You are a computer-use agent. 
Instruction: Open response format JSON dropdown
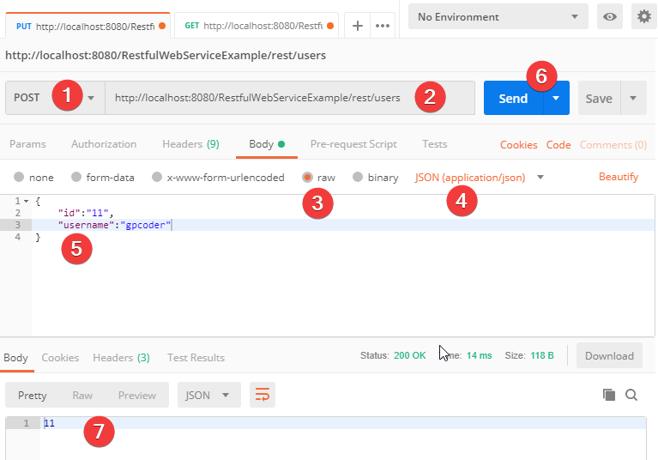[x=209, y=395]
